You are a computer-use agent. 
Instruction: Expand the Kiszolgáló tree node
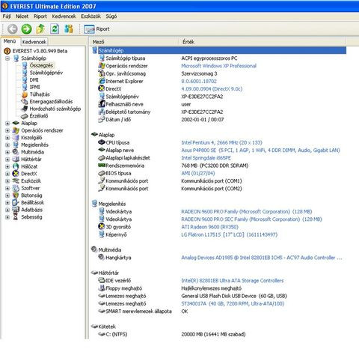pyautogui.click(x=7, y=138)
